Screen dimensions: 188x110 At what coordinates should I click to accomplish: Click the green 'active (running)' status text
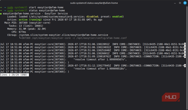click(30, 20)
